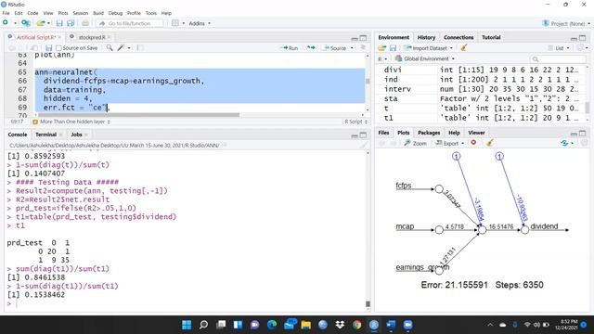Screen dimensions: 594x334
Task: Close the Artificial Script.R tab
Action: coord(59,37)
